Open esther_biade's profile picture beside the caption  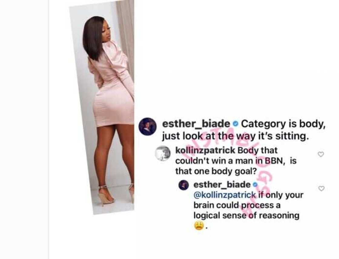click(x=147, y=127)
